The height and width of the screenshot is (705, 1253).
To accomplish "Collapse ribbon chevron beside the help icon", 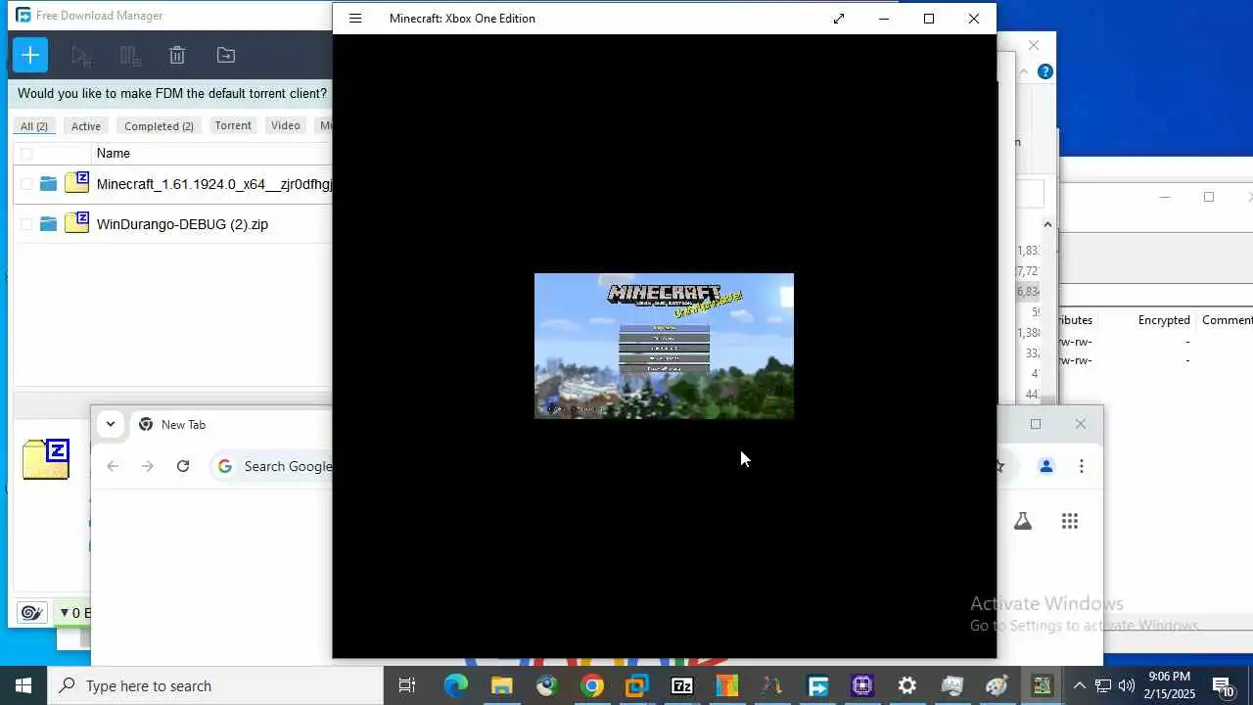I will pyautogui.click(x=1024, y=71).
